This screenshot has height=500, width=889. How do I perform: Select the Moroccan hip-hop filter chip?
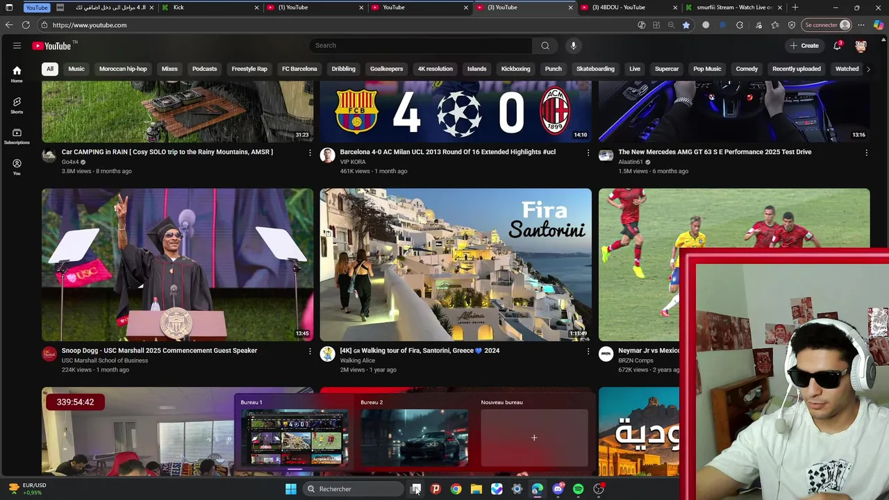coord(123,69)
